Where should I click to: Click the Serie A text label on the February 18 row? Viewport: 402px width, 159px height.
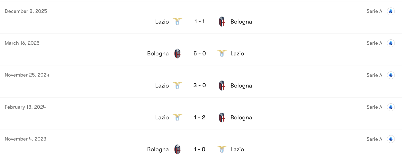(374, 107)
